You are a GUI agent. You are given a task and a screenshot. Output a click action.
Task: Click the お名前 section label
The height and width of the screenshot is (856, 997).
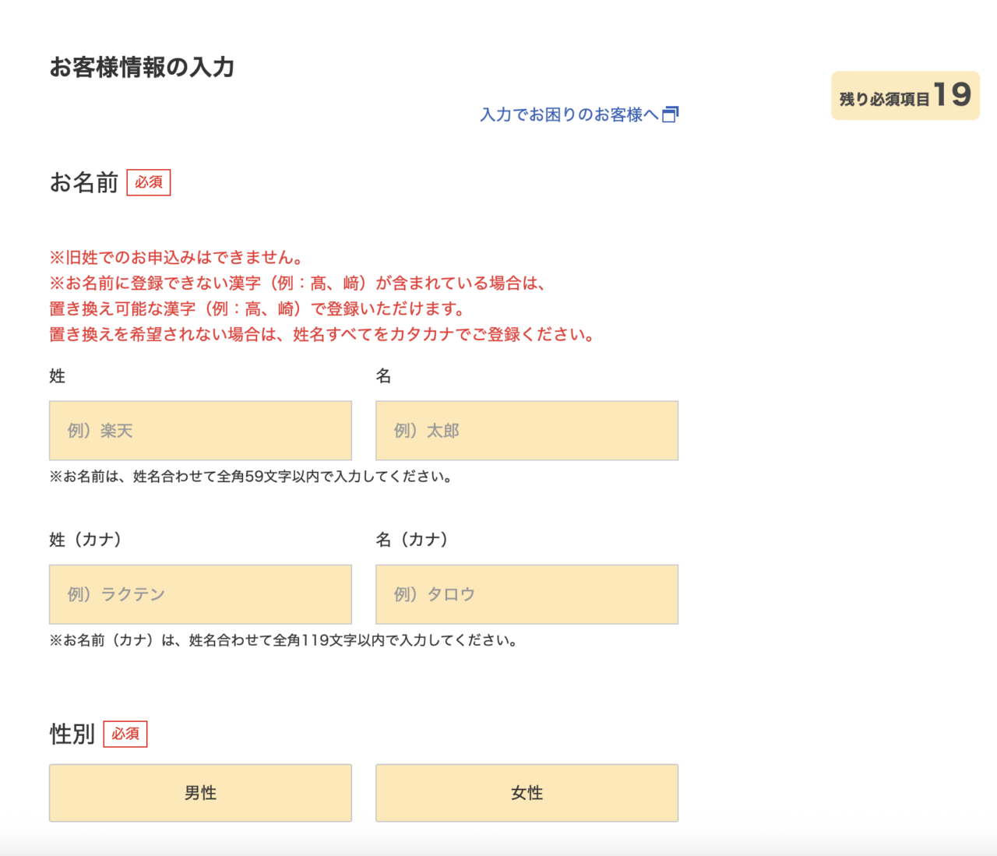(x=86, y=181)
